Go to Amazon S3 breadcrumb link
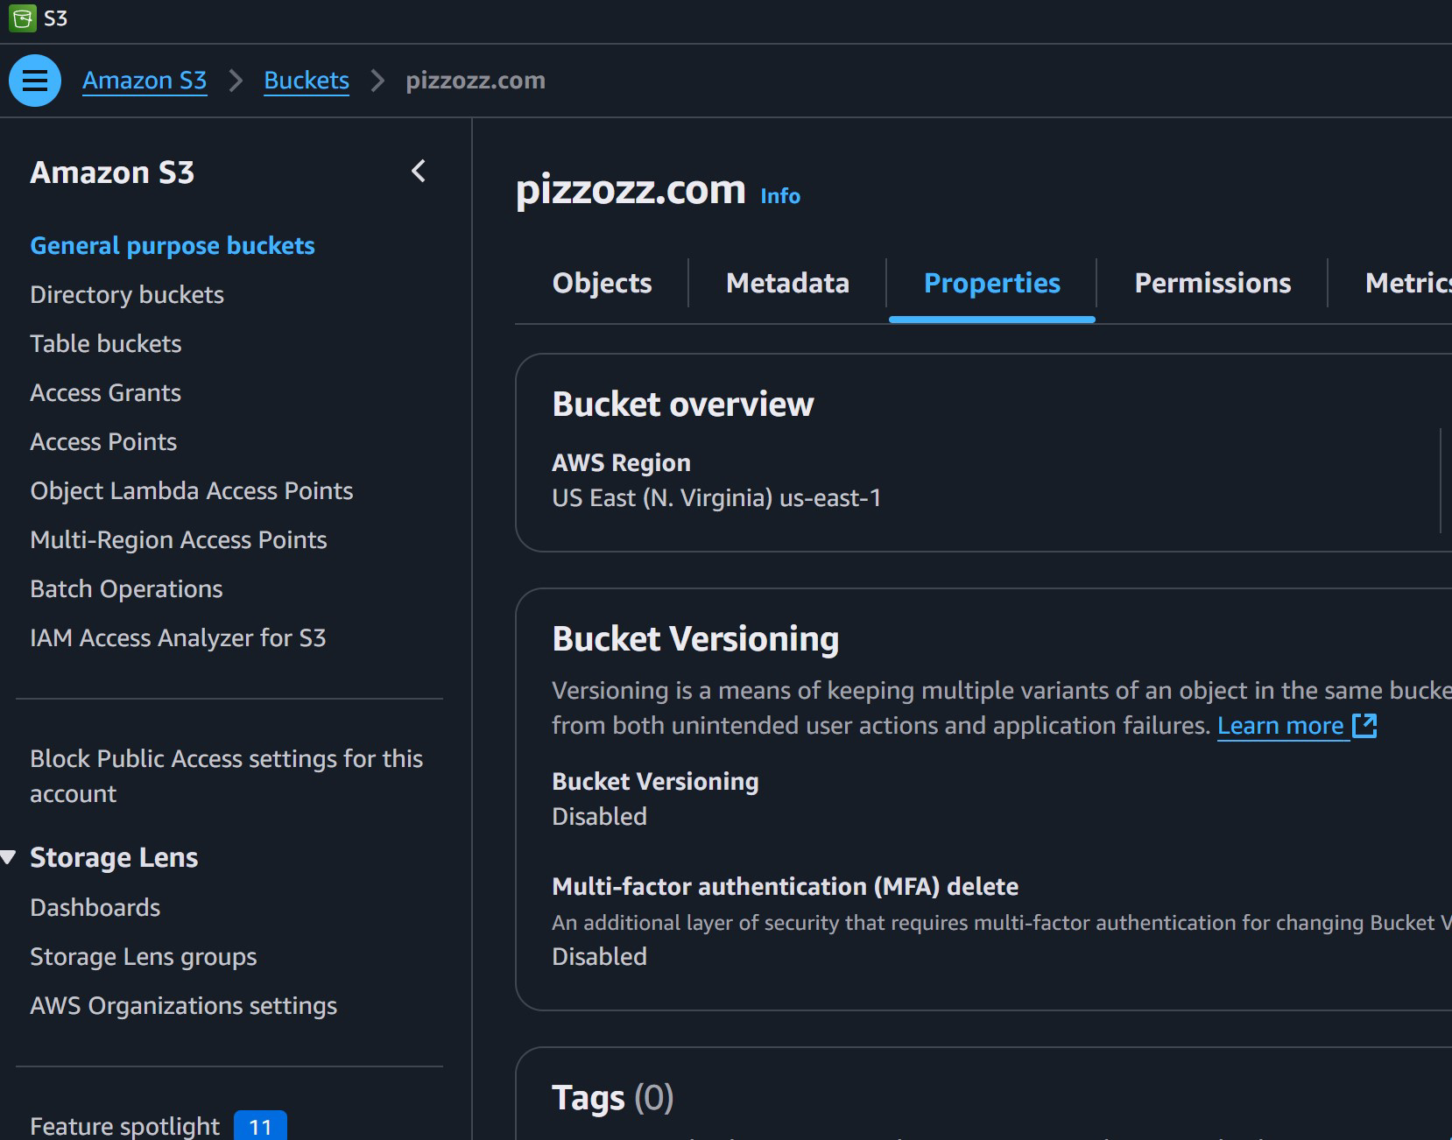This screenshot has height=1140, width=1452. (144, 81)
